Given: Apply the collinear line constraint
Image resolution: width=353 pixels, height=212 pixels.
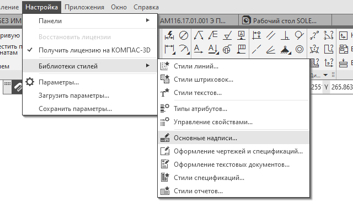Looking at the screenshot, I should [x=256, y=49].
